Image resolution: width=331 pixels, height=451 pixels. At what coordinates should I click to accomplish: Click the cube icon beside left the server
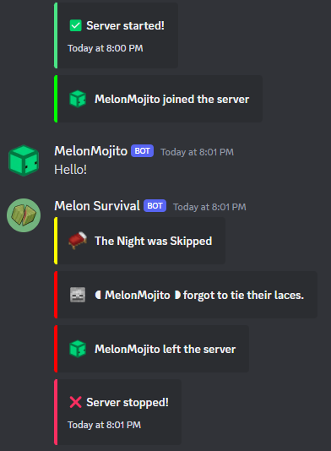coord(78,349)
